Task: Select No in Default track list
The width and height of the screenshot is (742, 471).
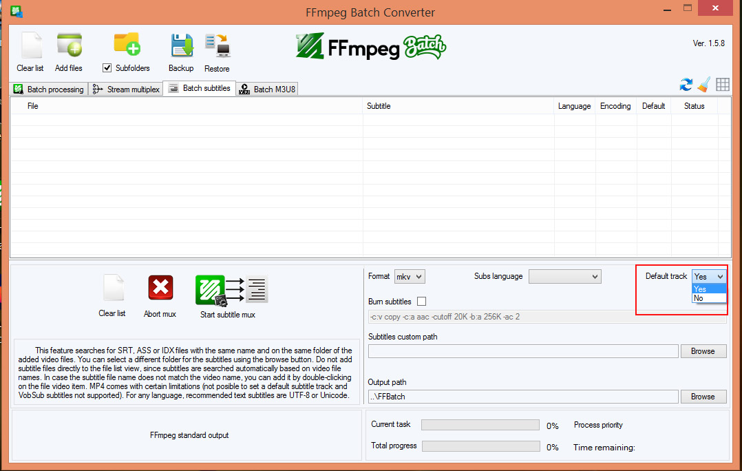Action: pos(709,298)
